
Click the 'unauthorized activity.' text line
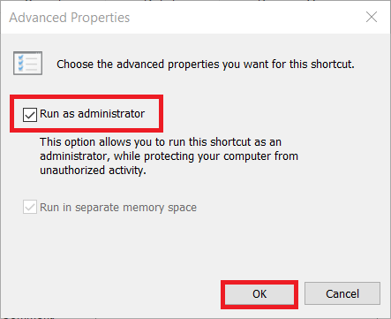(x=93, y=171)
